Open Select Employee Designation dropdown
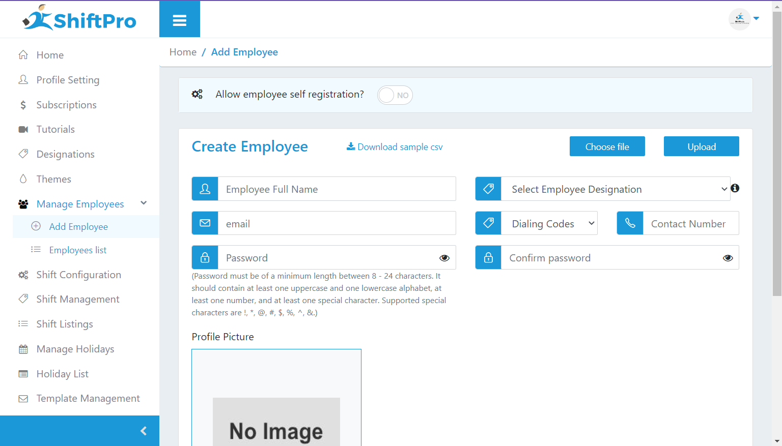Image resolution: width=782 pixels, height=446 pixels. click(x=615, y=189)
